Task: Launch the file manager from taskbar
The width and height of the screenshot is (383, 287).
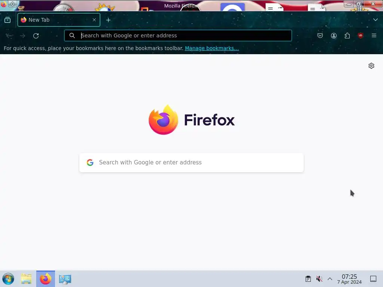Action: [26, 279]
